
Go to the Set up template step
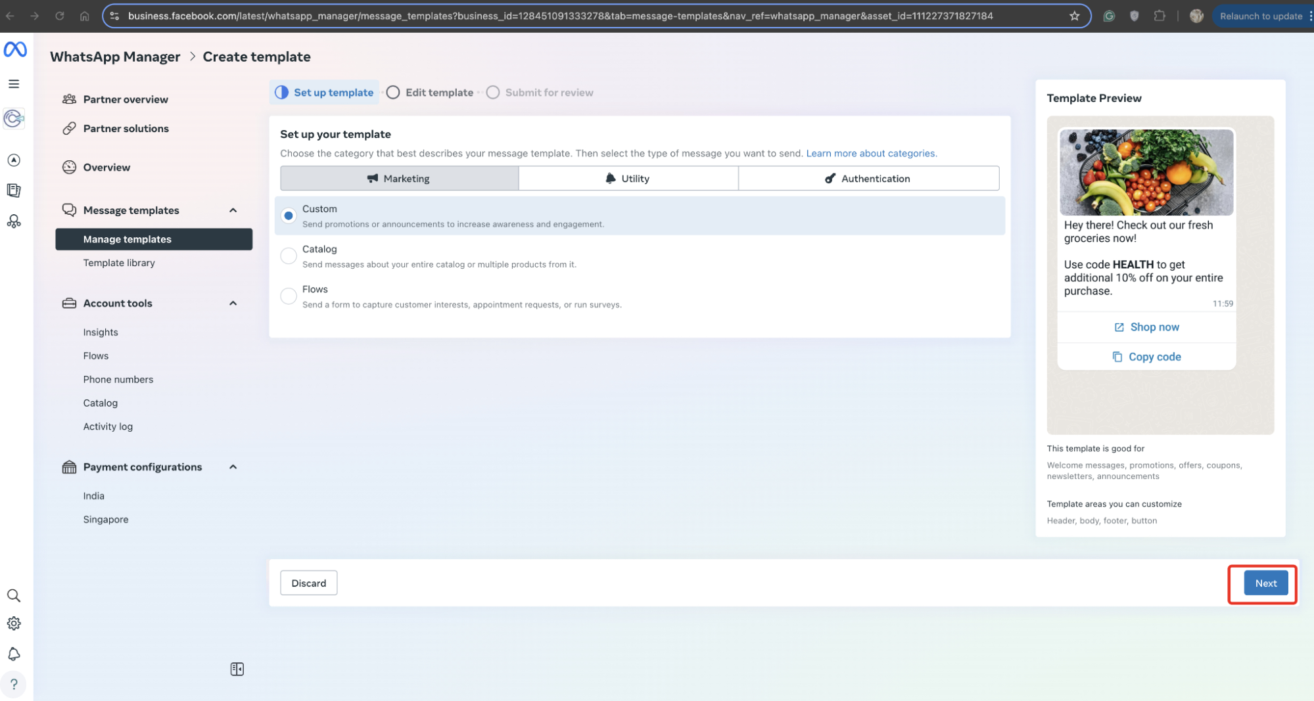325,93
